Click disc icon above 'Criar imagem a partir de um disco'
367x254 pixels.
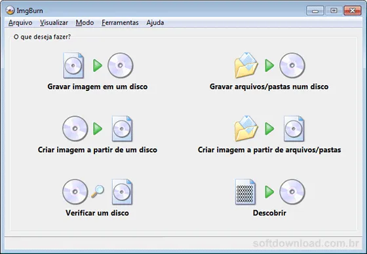coord(75,128)
